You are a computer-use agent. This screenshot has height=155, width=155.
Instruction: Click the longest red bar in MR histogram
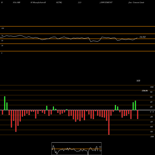pos(109,122)
